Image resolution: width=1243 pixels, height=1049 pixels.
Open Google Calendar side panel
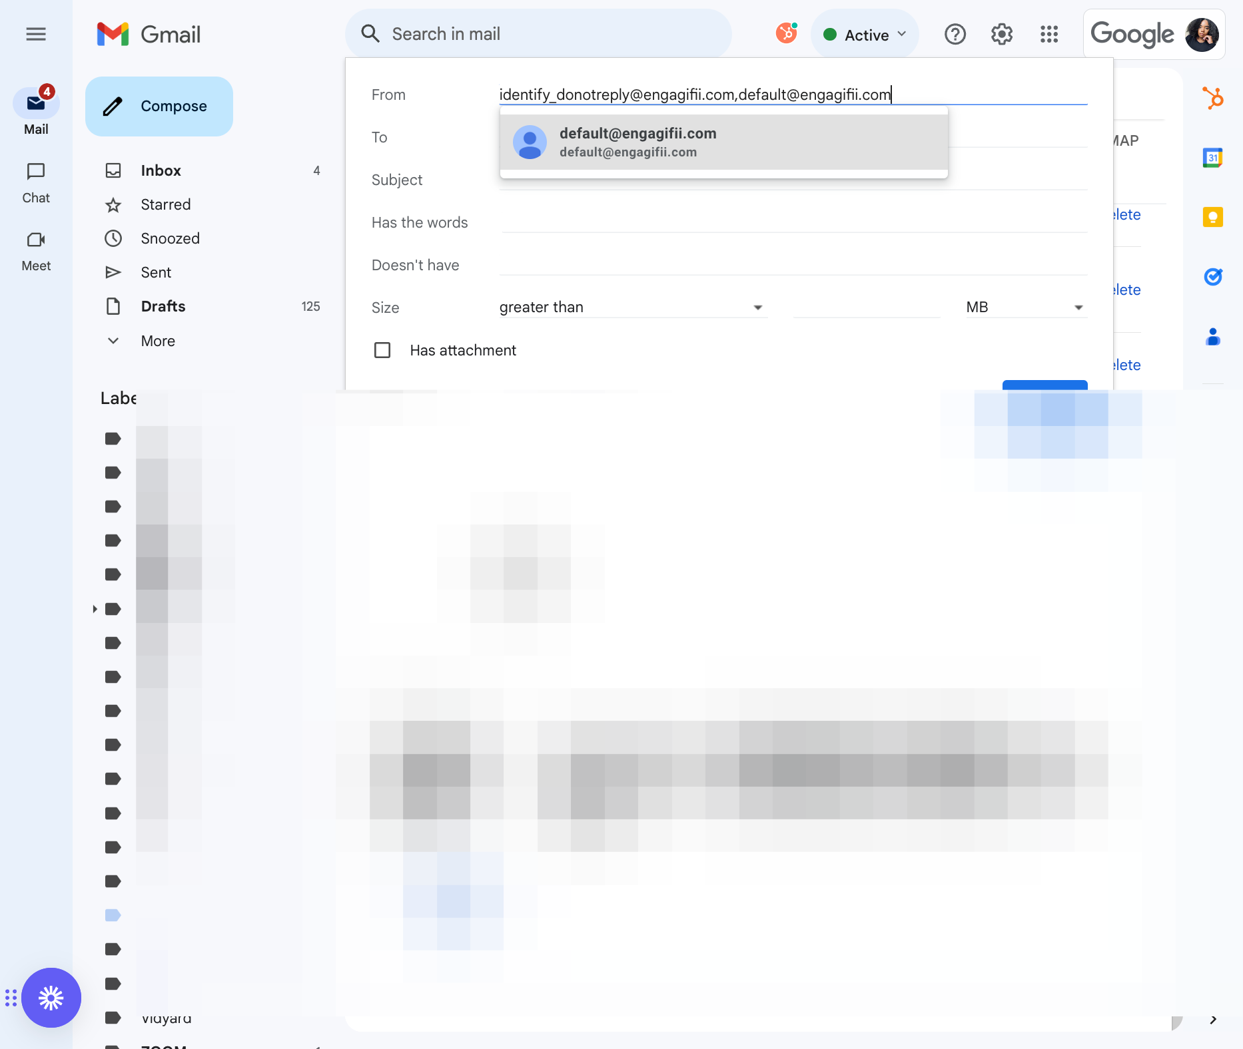pyautogui.click(x=1213, y=158)
